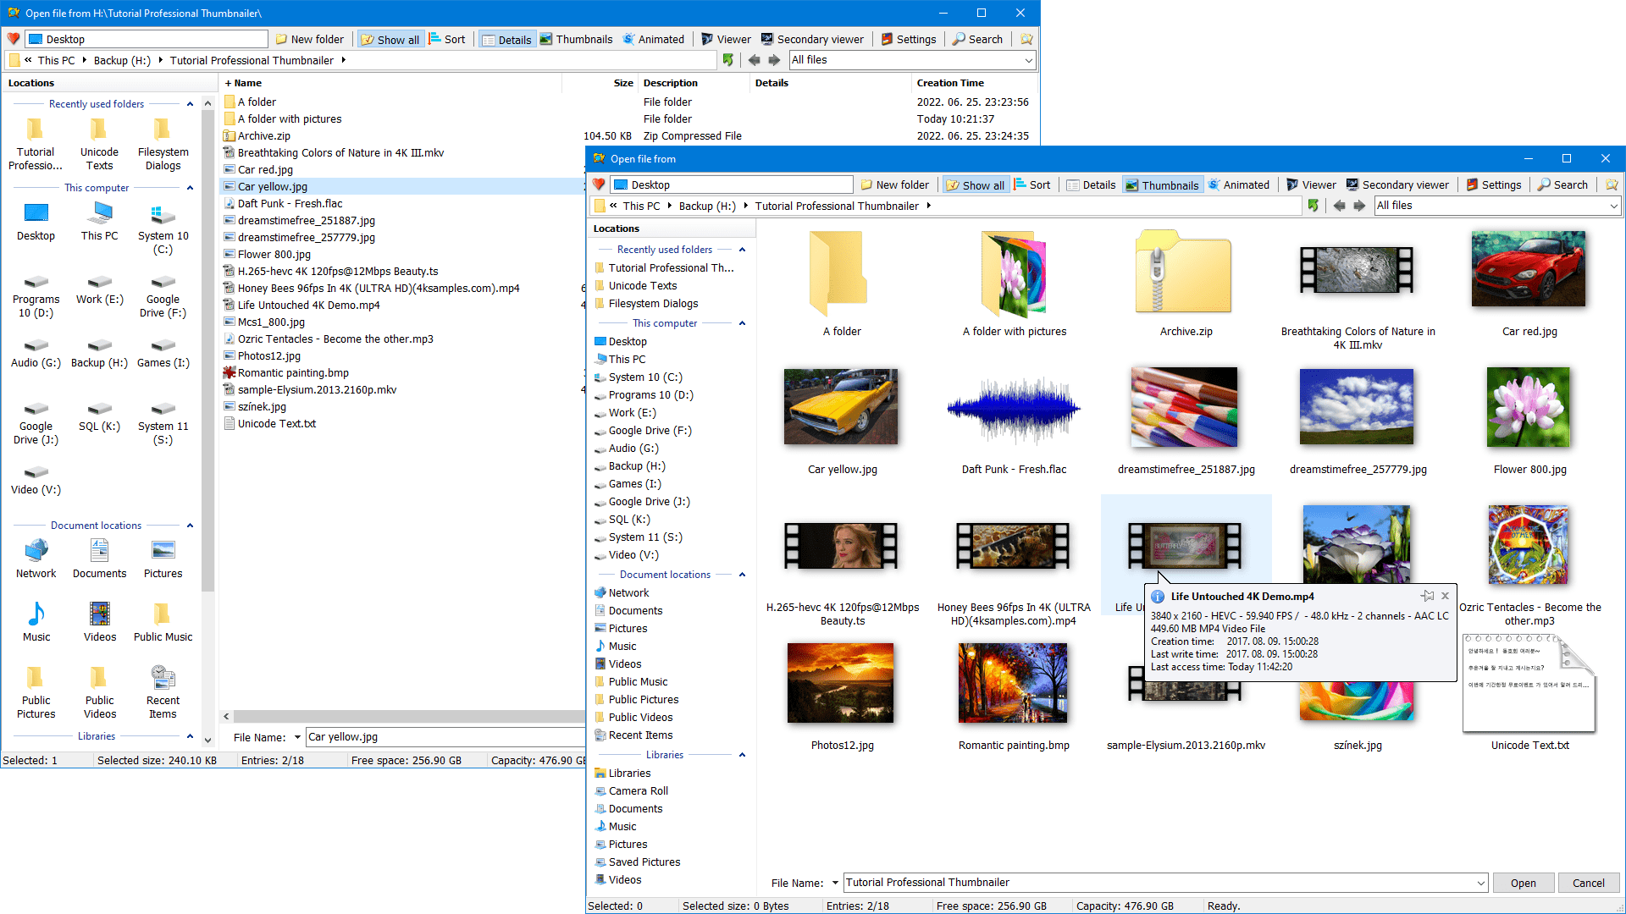Click the Sort icon

point(1032,184)
